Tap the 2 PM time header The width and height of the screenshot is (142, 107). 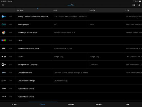point(127,10)
